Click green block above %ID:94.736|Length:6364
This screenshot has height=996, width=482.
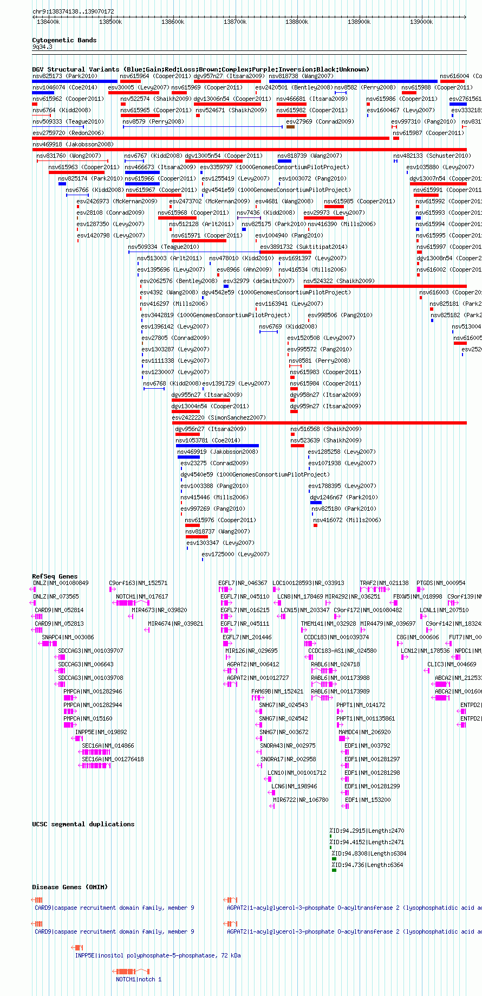pyautogui.click(x=334, y=859)
